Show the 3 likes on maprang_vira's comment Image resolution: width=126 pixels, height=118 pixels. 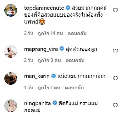pyautogui.click(x=49, y=60)
